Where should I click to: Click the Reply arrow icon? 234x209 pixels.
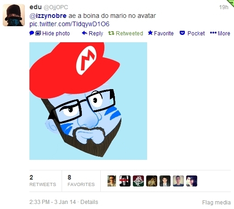pyautogui.click(x=85, y=33)
